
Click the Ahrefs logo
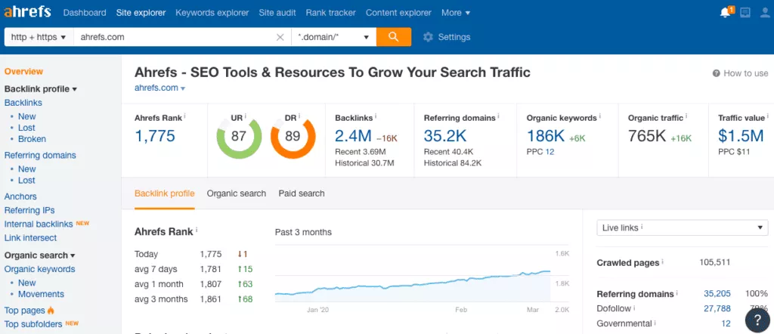29,13
